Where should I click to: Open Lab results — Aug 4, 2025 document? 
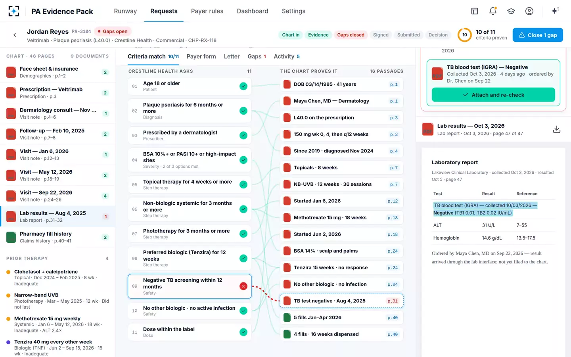pyautogui.click(x=58, y=217)
